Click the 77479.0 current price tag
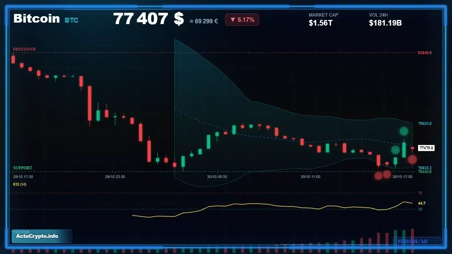452x254 pixels. coord(426,148)
